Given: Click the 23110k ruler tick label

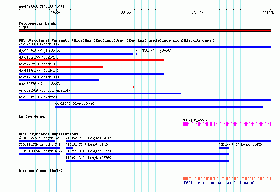Looking at the screenshot, I should click(x=198, y=13).
